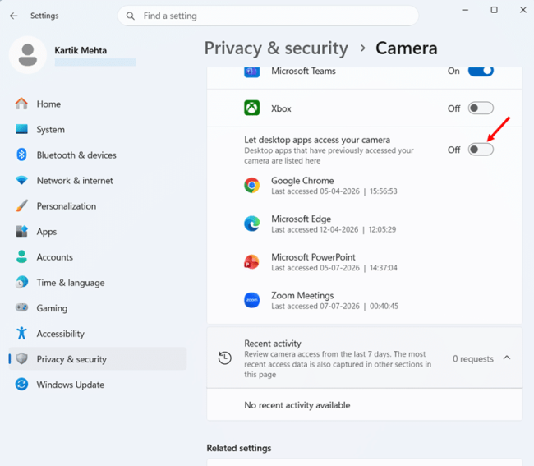This screenshot has height=466, width=534.
Task: Click the Xbox app name label
Action: (281, 108)
